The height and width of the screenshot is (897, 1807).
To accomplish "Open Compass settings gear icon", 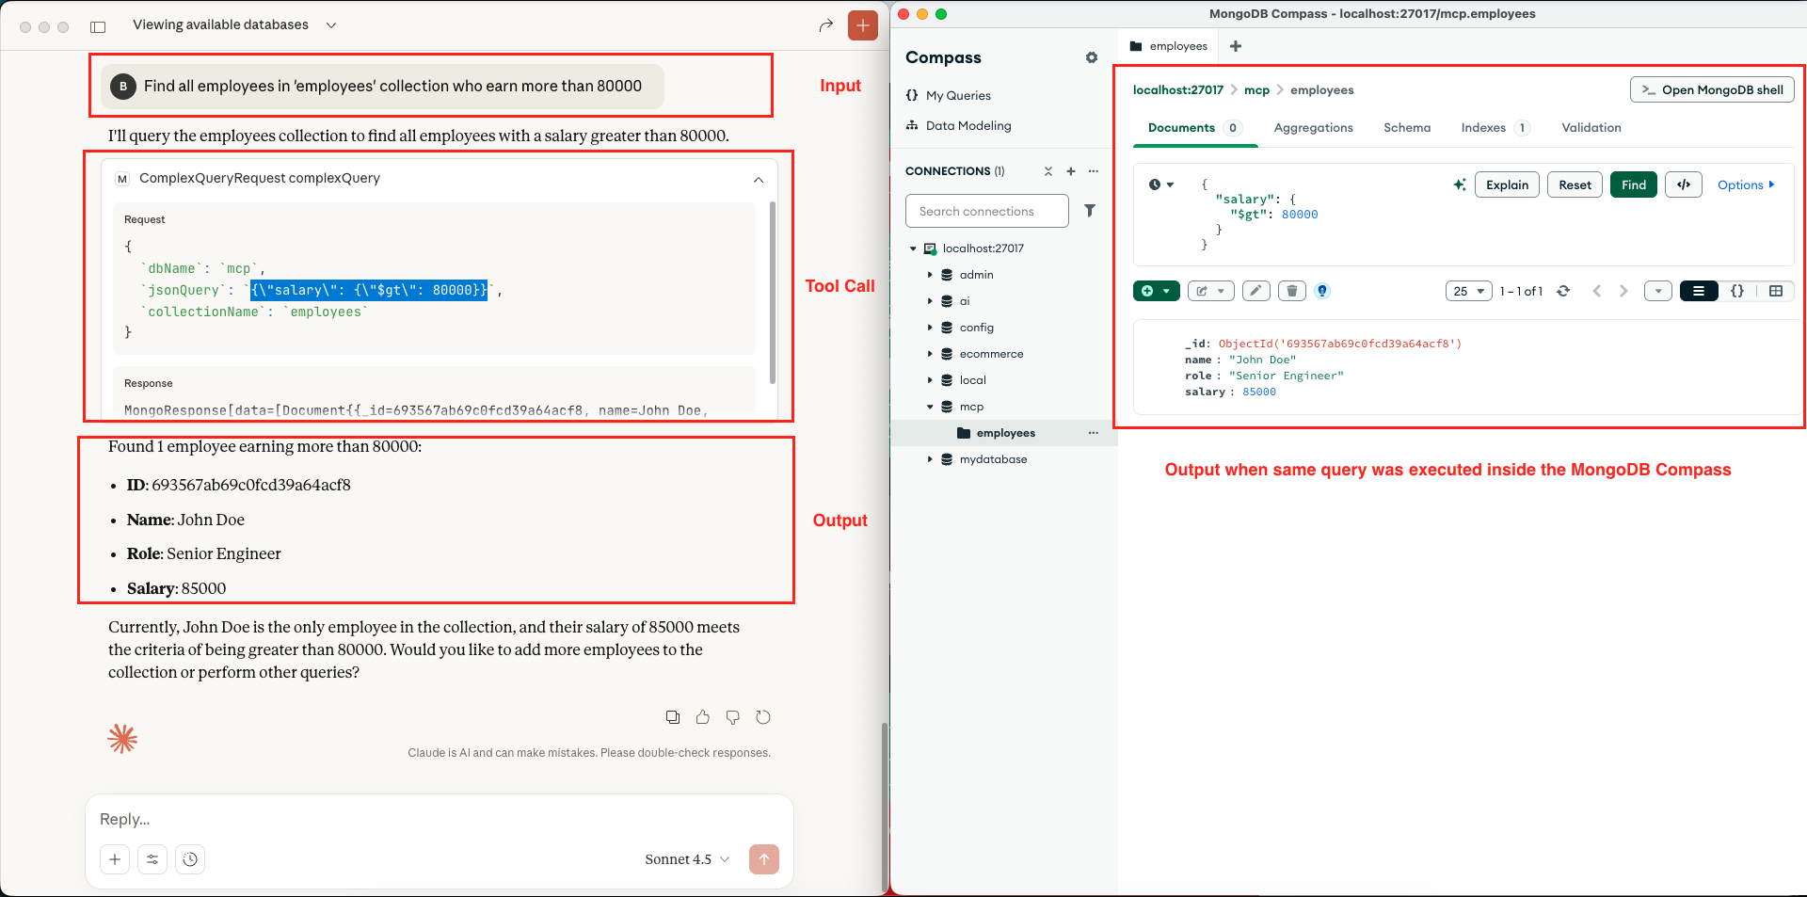I will pos(1091,57).
